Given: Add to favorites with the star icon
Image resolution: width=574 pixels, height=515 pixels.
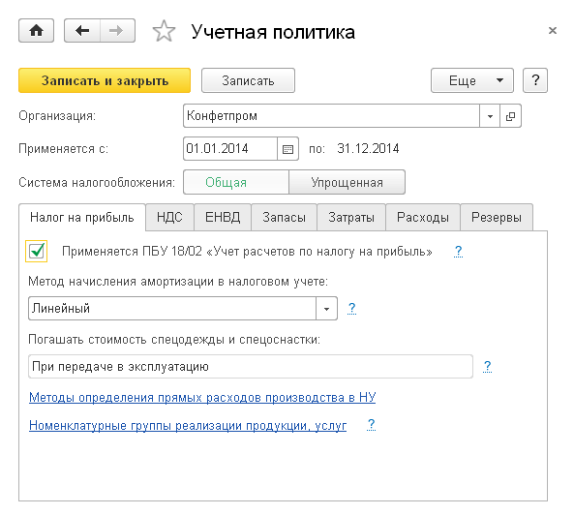Looking at the screenshot, I should (x=164, y=31).
